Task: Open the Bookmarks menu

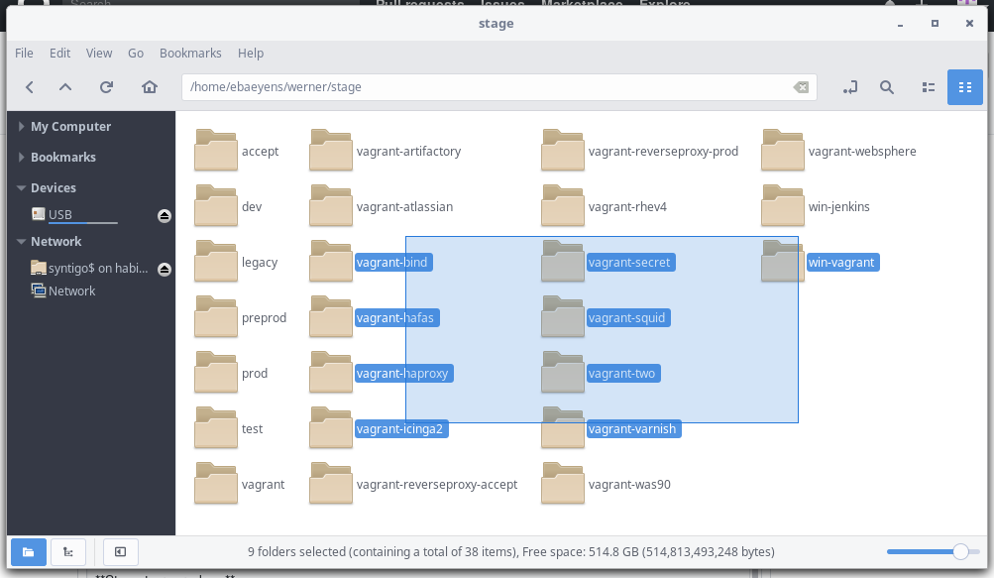Action: 190,53
